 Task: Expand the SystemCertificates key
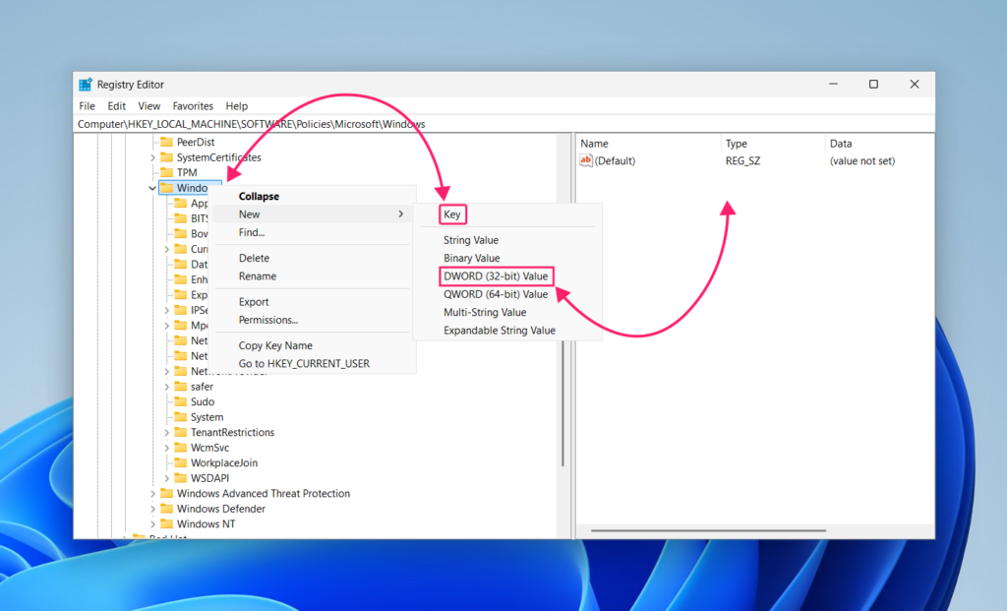(152, 157)
